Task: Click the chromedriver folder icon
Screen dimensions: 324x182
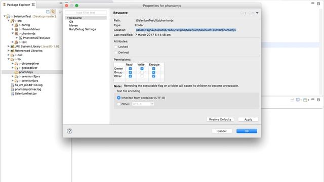Action: [x=17, y=64]
